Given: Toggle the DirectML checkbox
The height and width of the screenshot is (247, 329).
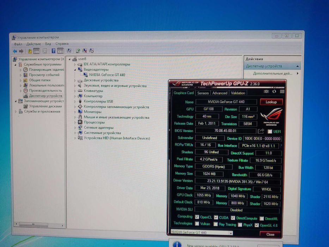Looking at the screenshot, I should click(262, 218).
